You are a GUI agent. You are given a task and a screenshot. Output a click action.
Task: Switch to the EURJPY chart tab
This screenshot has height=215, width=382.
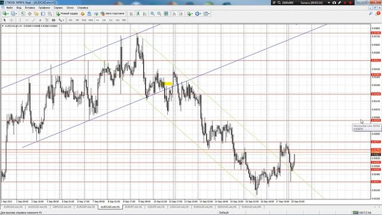pyautogui.click(x=133, y=207)
